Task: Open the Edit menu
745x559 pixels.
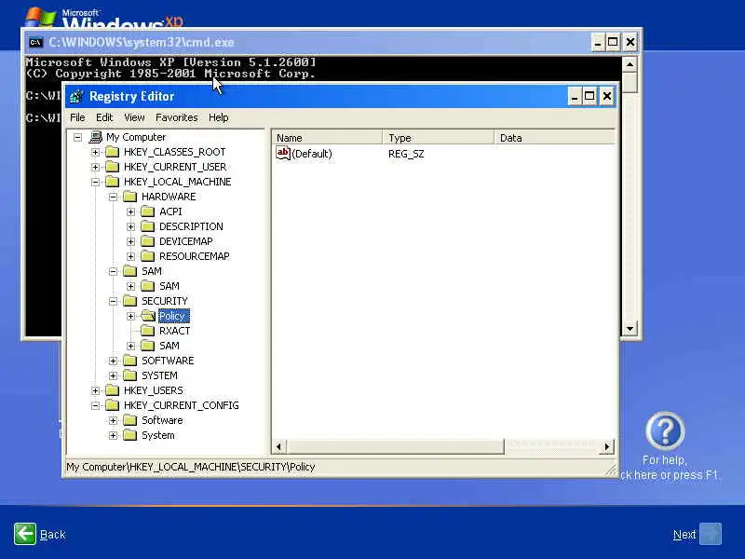Action: [x=104, y=117]
